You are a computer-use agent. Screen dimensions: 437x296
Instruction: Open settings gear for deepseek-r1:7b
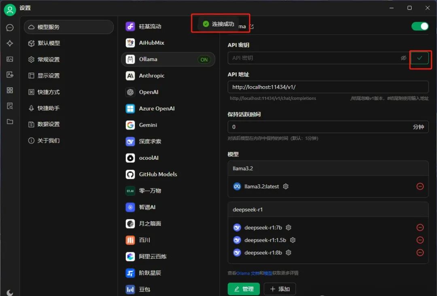pyautogui.click(x=289, y=228)
